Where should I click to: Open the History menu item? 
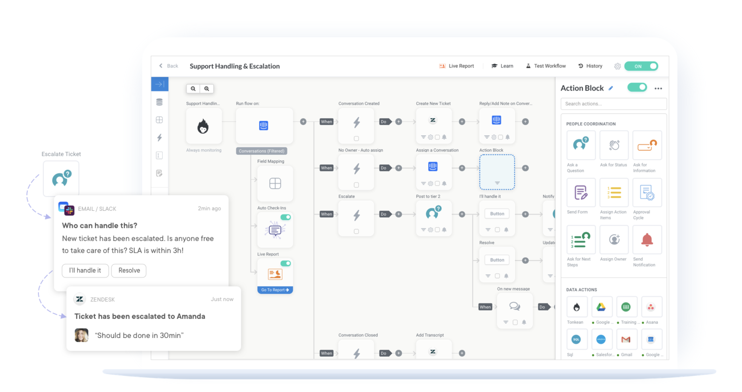pos(590,66)
